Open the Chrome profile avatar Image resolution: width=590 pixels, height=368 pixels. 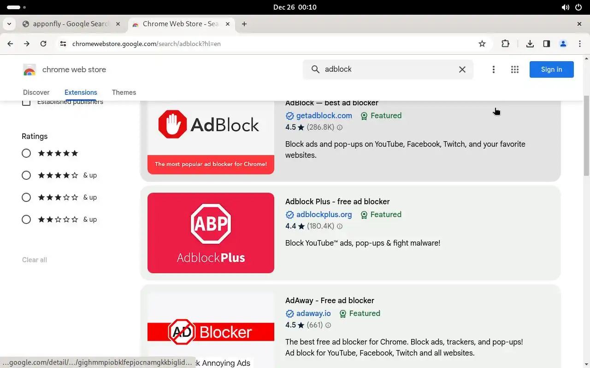(x=563, y=44)
